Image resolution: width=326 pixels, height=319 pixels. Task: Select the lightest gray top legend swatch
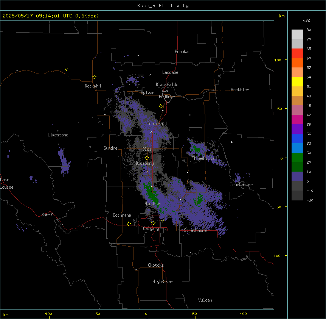pyautogui.click(x=297, y=34)
